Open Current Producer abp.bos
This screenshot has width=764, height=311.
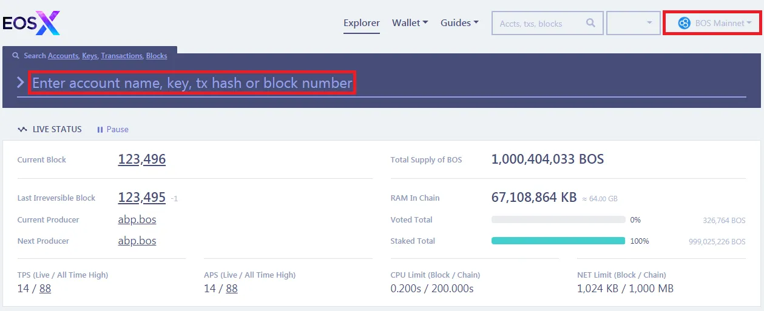point(137,219)
